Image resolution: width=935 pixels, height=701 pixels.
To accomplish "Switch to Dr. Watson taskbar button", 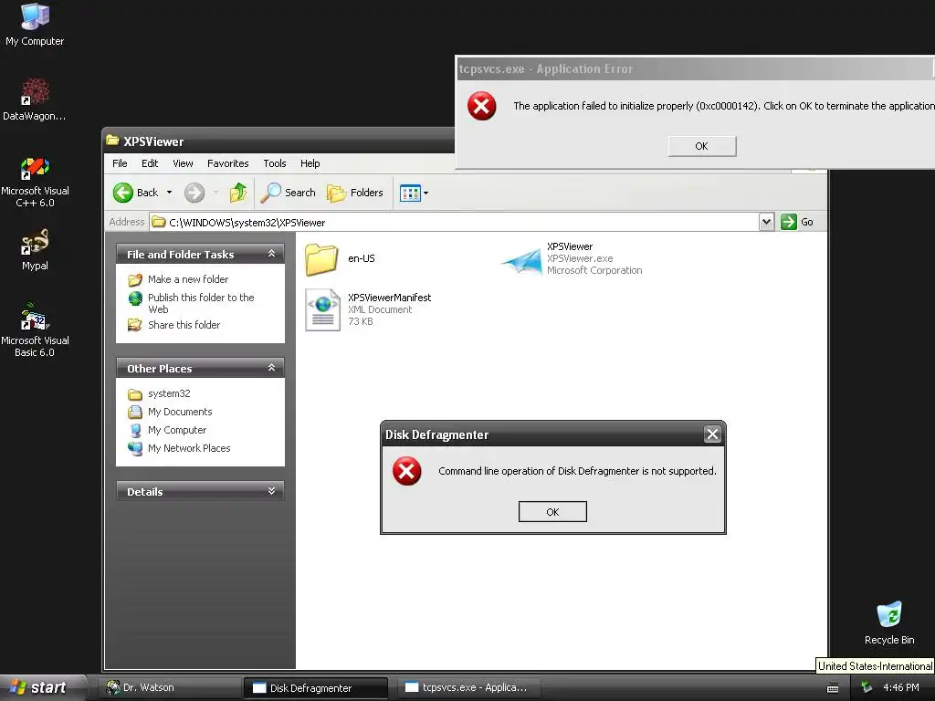I will tap(168, 687).
